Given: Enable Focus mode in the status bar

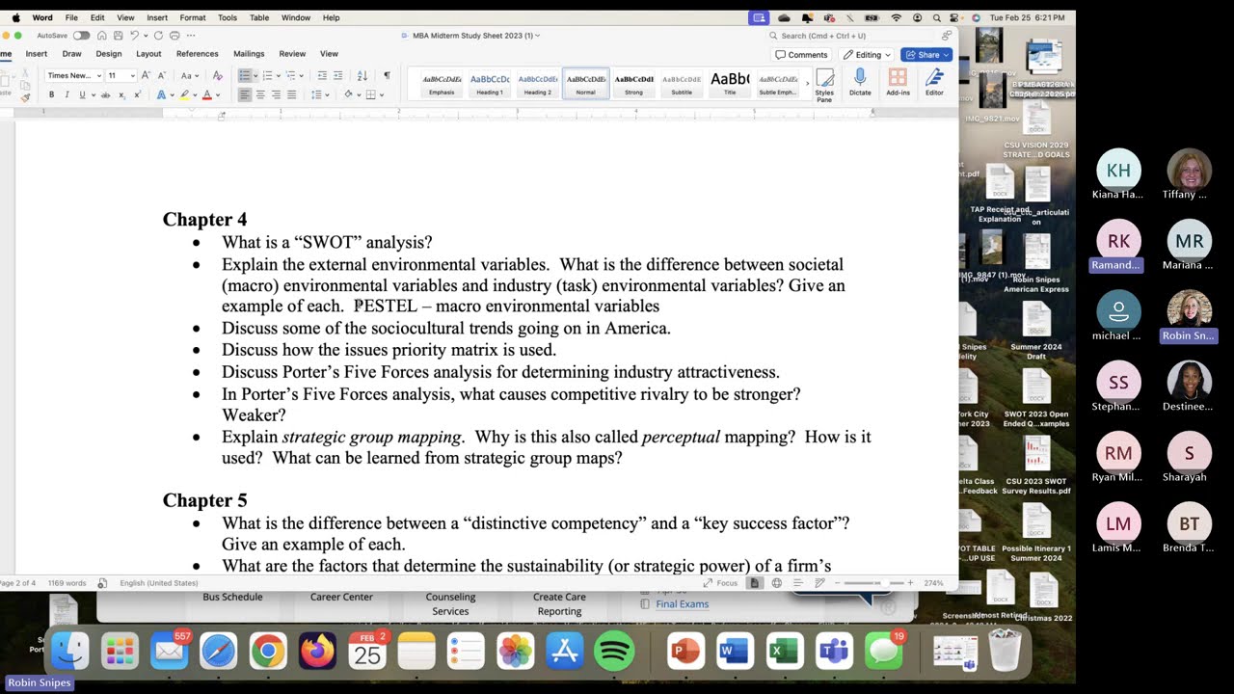Looking at the screenshot, I should click(x=721, y=583).
